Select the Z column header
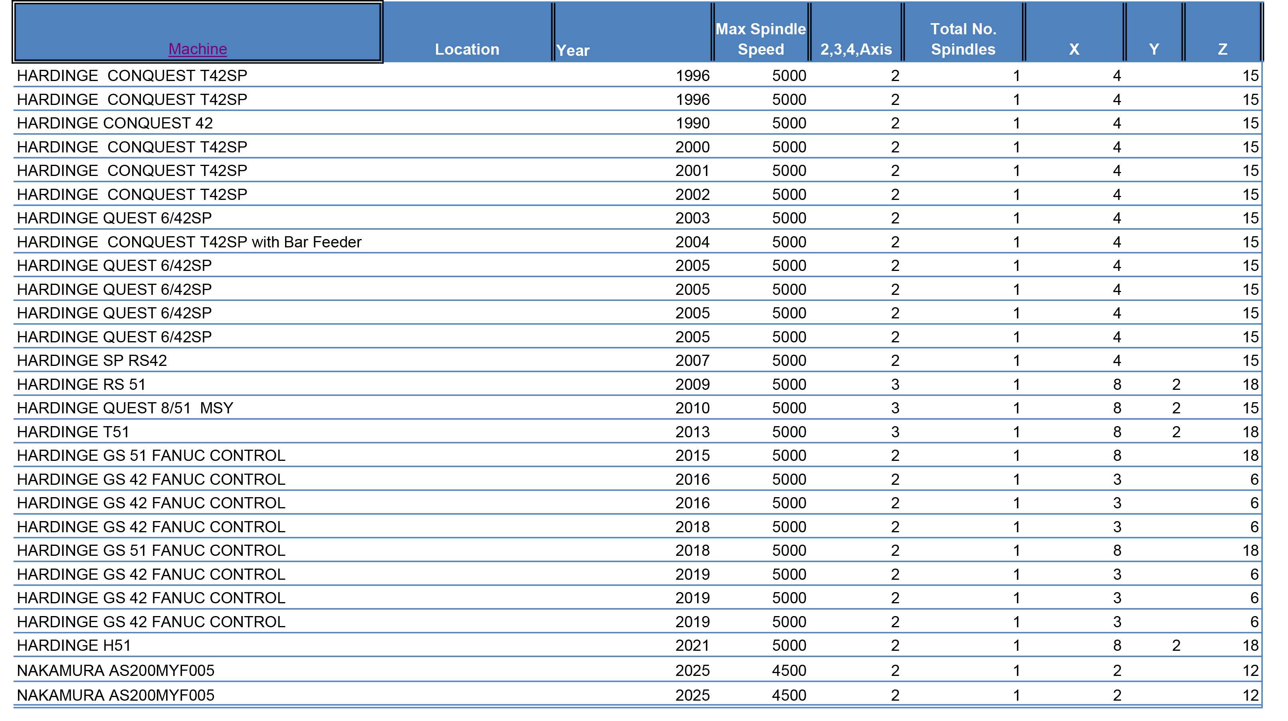Image resolution: width=1288 pixels, height=721 pixels. tap(1223, 49)
